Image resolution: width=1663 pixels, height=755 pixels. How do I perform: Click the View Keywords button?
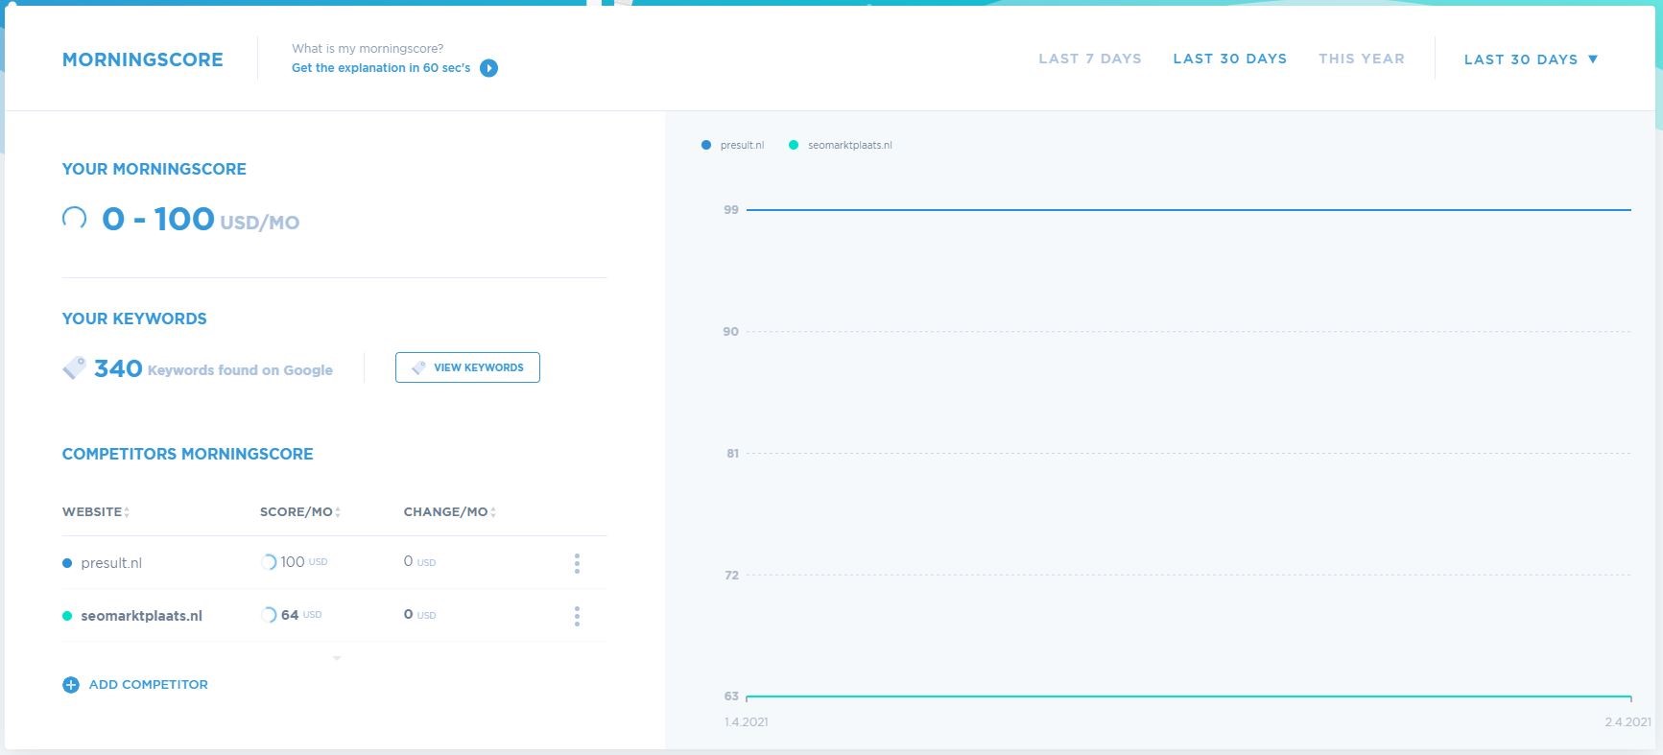click(x=467, y=367)
